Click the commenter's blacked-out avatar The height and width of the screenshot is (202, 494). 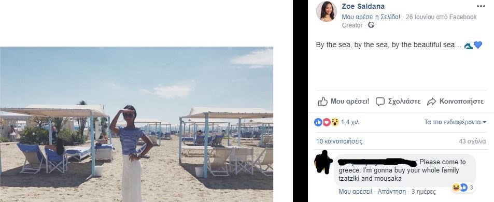click(323, 162)
